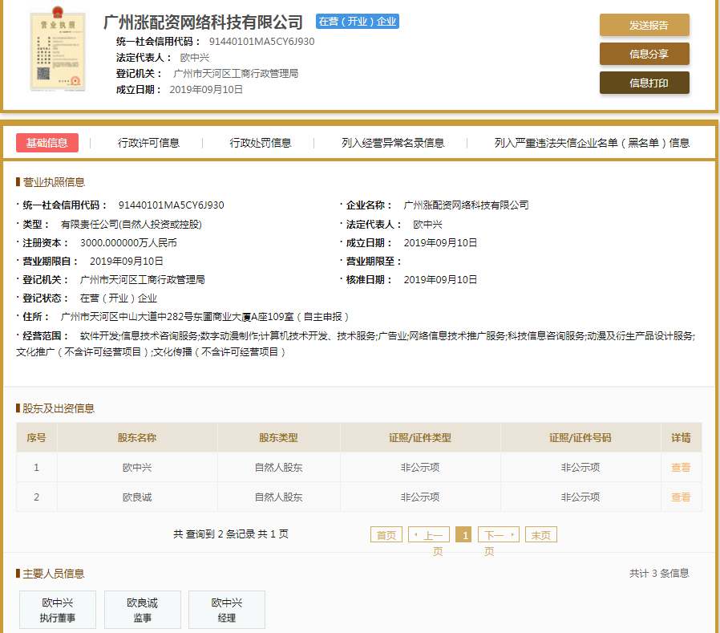The image size is (720, 633).
Task: Click the 发送报告 button
Action: [644, 26]
